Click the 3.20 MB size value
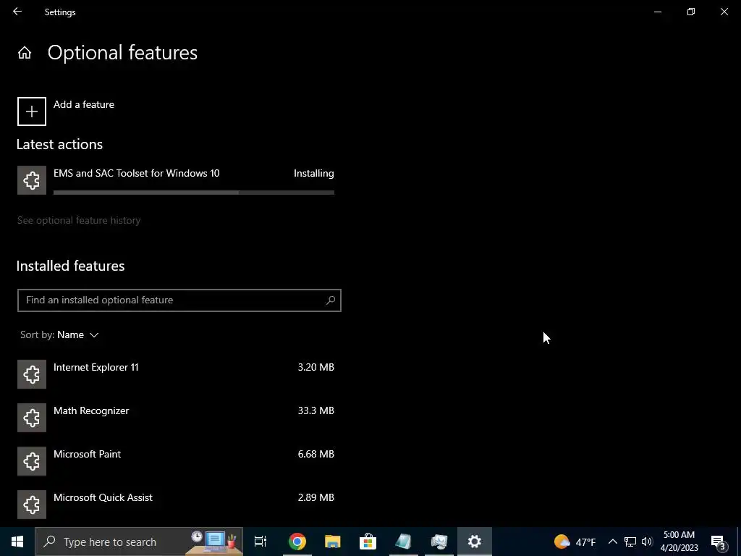The image size is (741, 556). [316, 367]
